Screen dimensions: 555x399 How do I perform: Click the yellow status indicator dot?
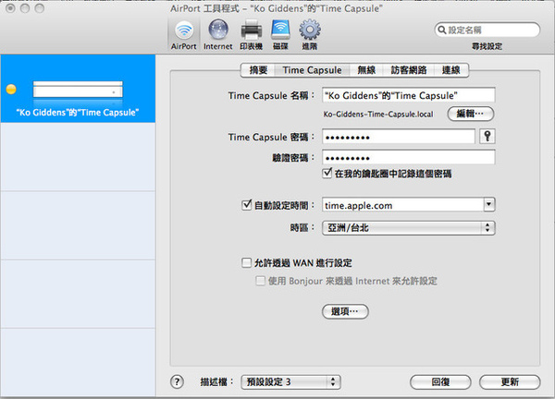[11, 89]
